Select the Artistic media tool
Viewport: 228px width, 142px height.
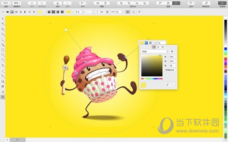3,45
